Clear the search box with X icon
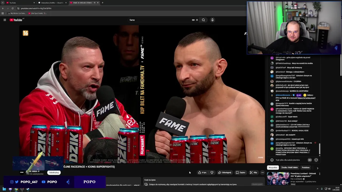Viewport: 342px width, 192px height. 197,20
